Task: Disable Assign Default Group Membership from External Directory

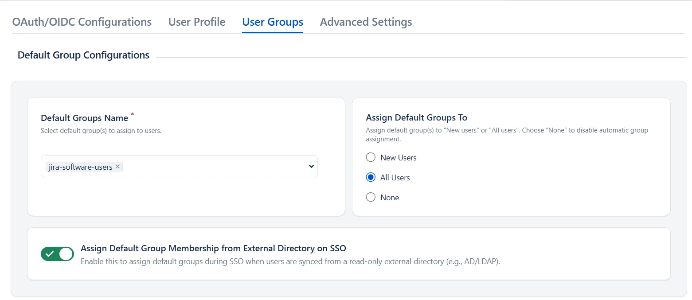Action: coord(57,254)
